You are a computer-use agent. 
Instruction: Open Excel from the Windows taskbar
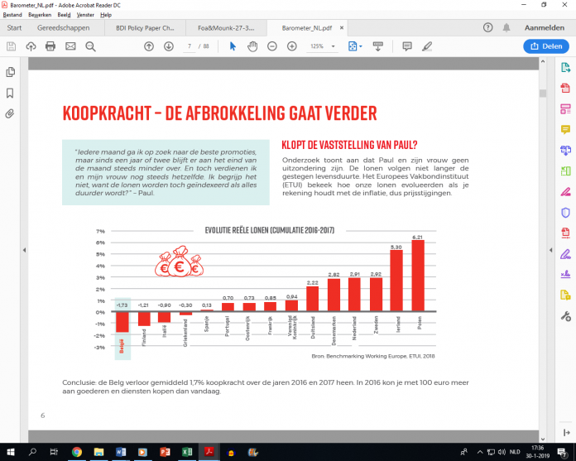click(188, 451)
